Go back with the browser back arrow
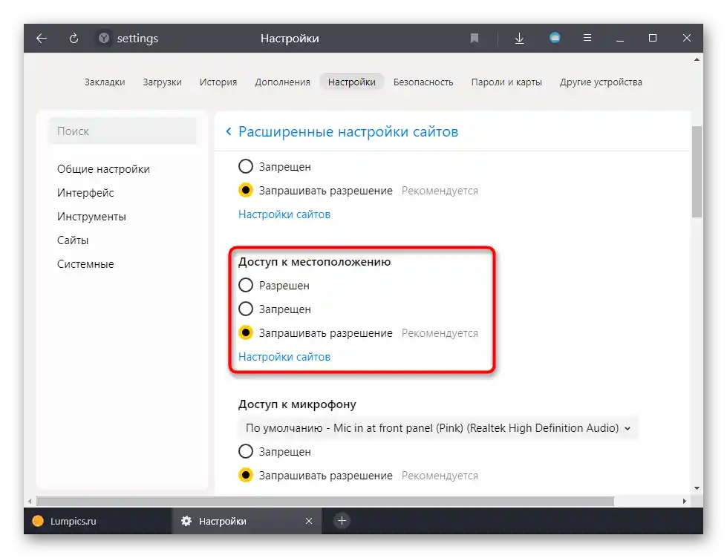727x558 pixels. (42, 39)
